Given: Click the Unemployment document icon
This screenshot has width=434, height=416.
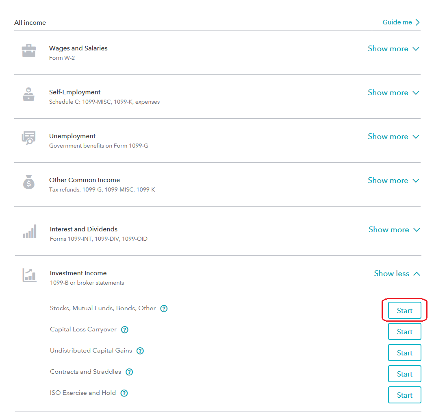Looking at the screenshot, I should [x=29, y=138].
